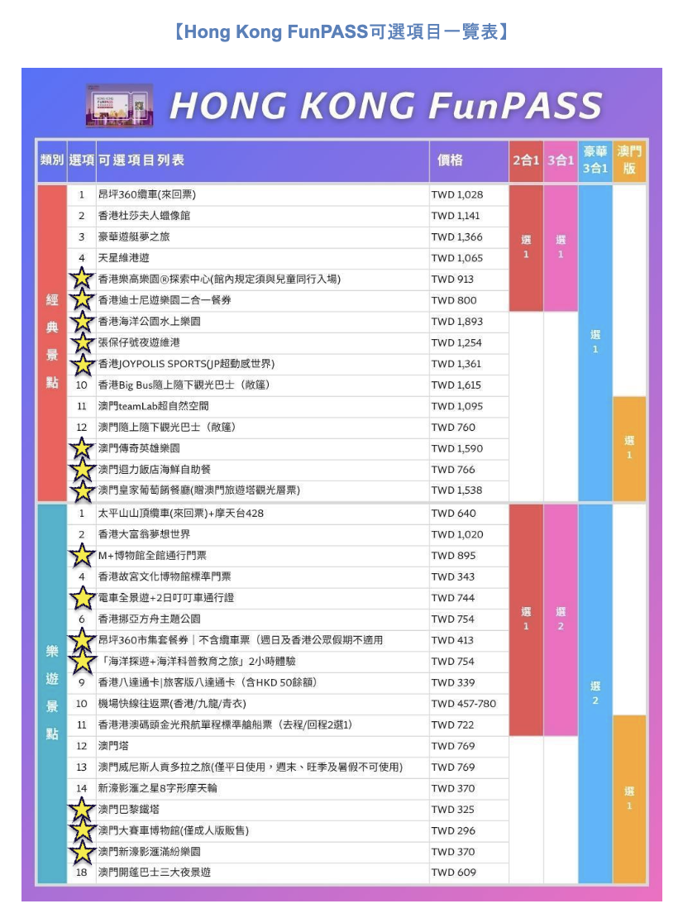Click the price TWD 1,028
683x918 pixels.
pyautogui.click(x=457, y=194)
